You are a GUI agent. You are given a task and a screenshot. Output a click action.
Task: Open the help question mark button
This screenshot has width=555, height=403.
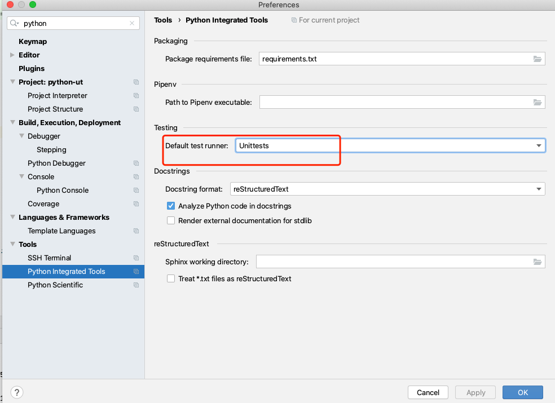(17, 392)
